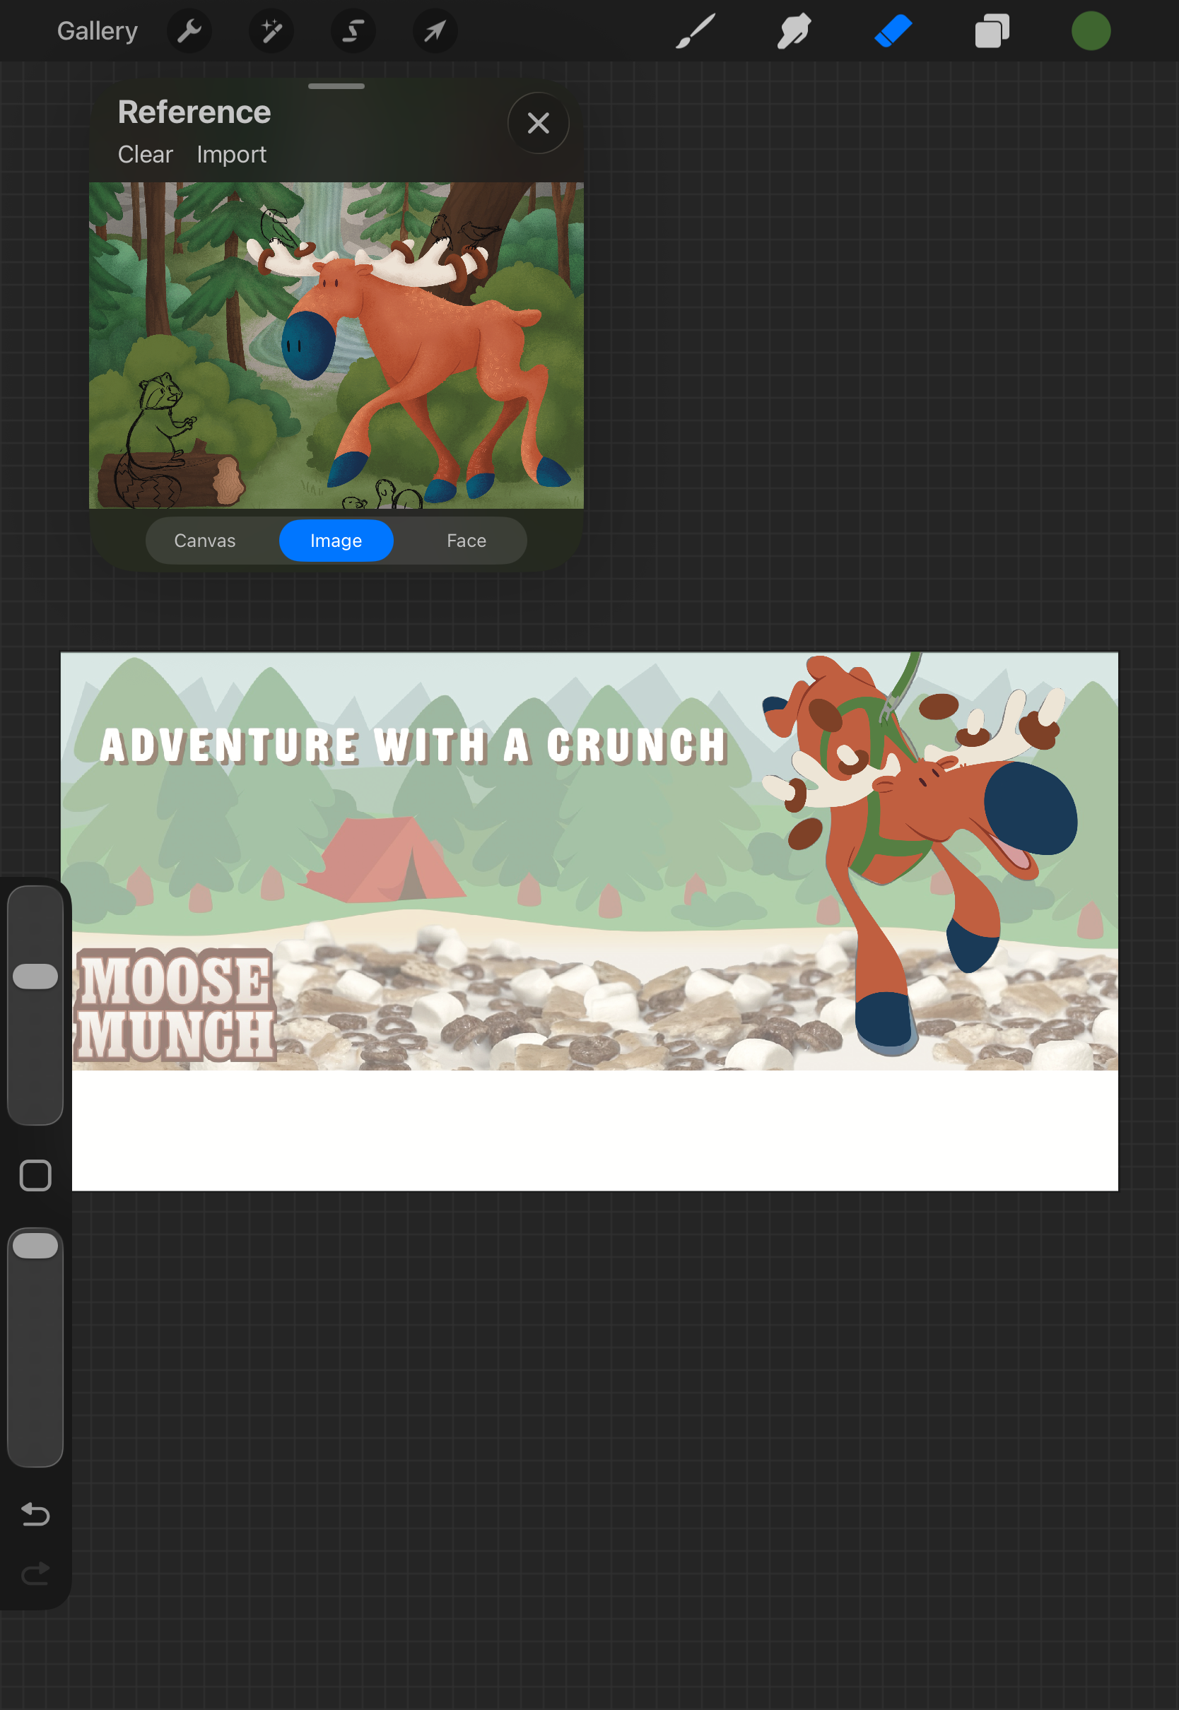Tap the sidebar modify square button
Image resolution: width=1179 pixels, height=1710 pixels.
(35, 1175)
